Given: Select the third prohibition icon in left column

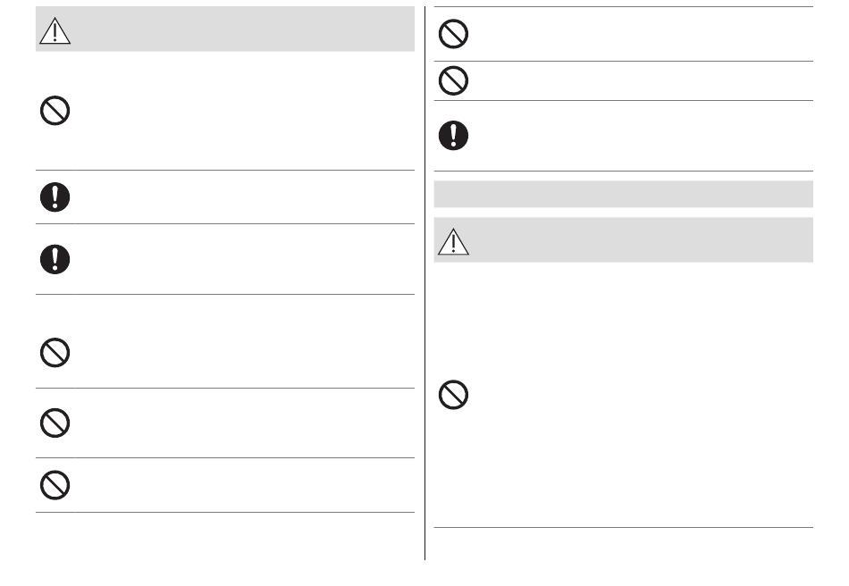Looking at the screenshot, I should (55, 423).
